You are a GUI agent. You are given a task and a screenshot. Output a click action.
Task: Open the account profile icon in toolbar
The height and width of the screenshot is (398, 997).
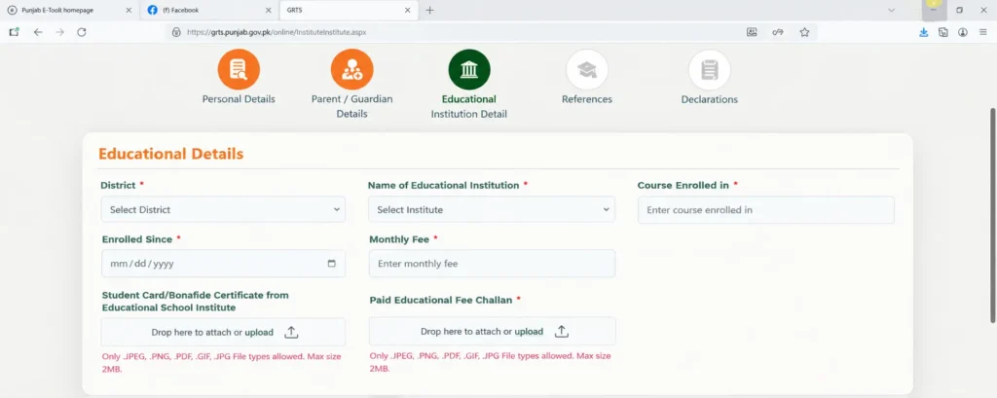pos(963,32)
